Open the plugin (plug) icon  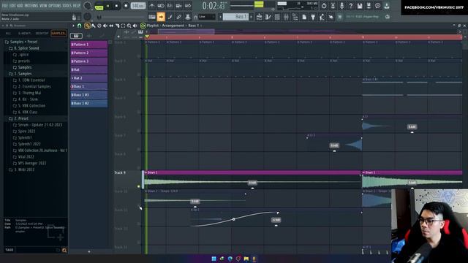(313, 17)
